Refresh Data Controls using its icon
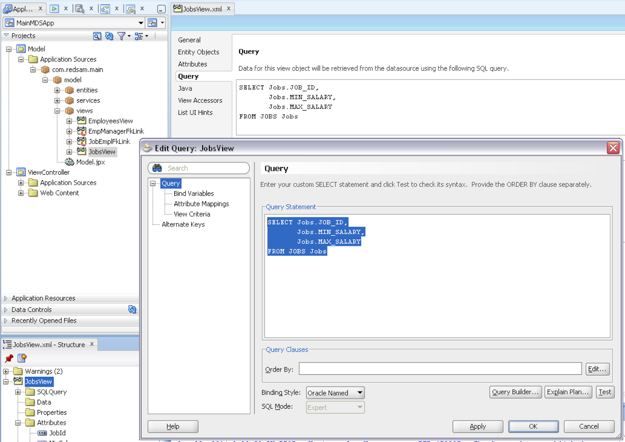 [x=132, y=309]
